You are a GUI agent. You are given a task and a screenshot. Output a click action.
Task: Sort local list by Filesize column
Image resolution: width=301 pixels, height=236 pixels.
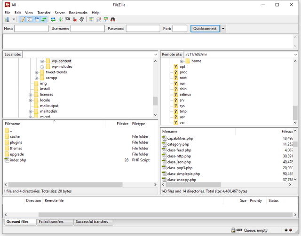[118, 124]
